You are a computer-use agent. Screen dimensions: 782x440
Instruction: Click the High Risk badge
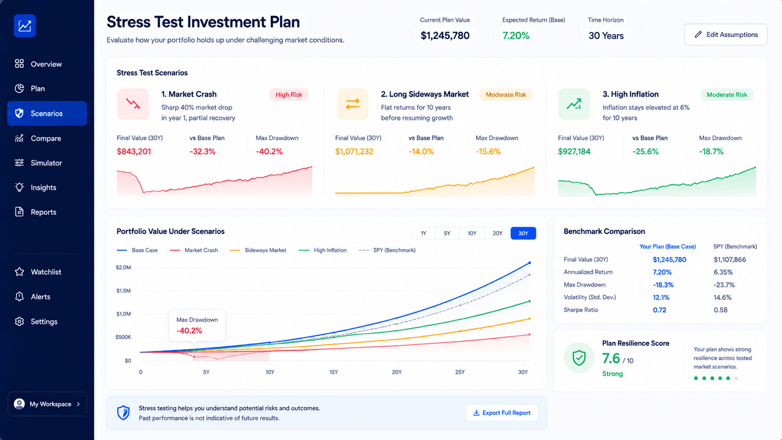[289, 94]
